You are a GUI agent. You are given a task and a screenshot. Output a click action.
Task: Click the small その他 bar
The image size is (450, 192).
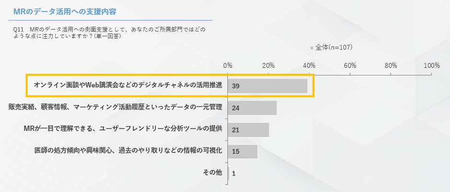click(229, 173)
